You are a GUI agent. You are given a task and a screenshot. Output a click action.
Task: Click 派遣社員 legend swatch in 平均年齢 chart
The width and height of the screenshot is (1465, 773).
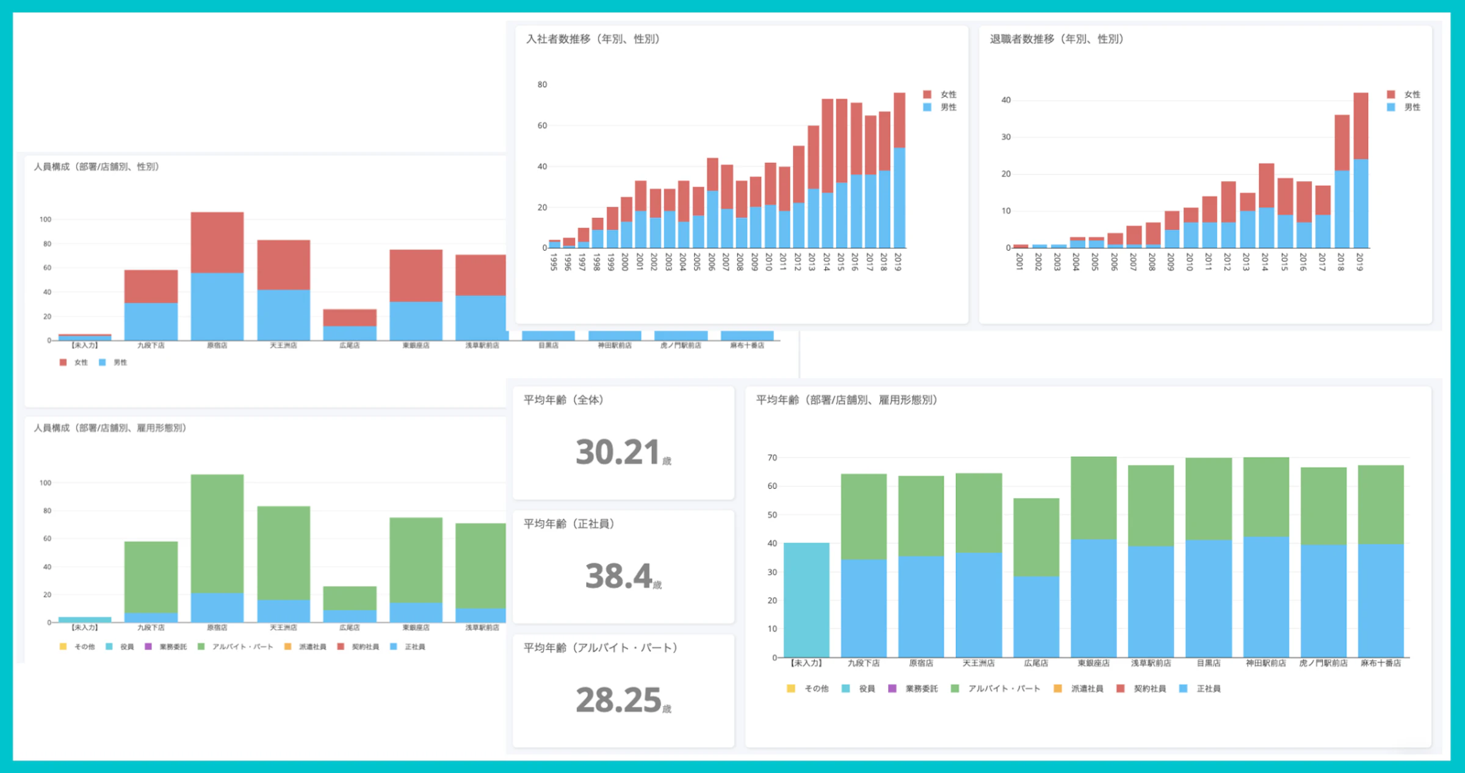(1058, 689)
